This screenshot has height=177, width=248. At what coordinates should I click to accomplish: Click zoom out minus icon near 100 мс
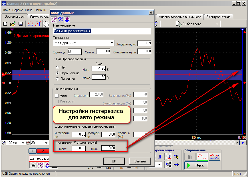[4, 143]
